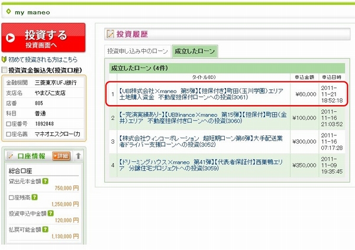Click the 申込日時 column header
This screenshot has height=250, width=355.
coord(332,77)
